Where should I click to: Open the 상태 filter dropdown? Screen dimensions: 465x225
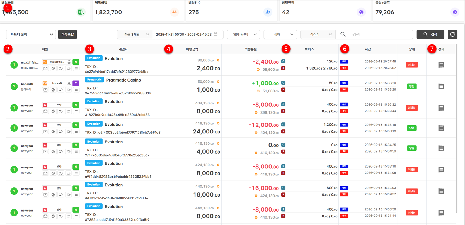pyautogui.click(x=280, y=34)
